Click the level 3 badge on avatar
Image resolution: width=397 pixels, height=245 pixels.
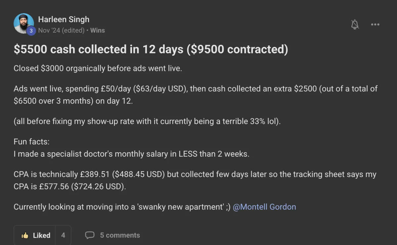31,31
